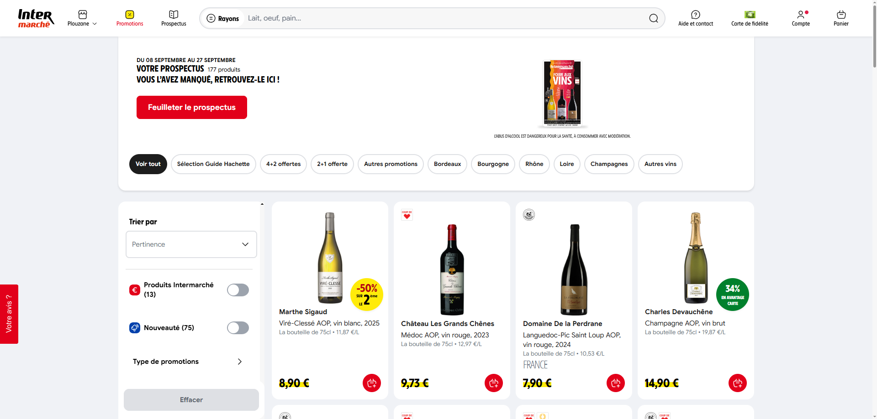877x419 pixels.
Task: Click the Effacer button
Action: click(191, 400)
